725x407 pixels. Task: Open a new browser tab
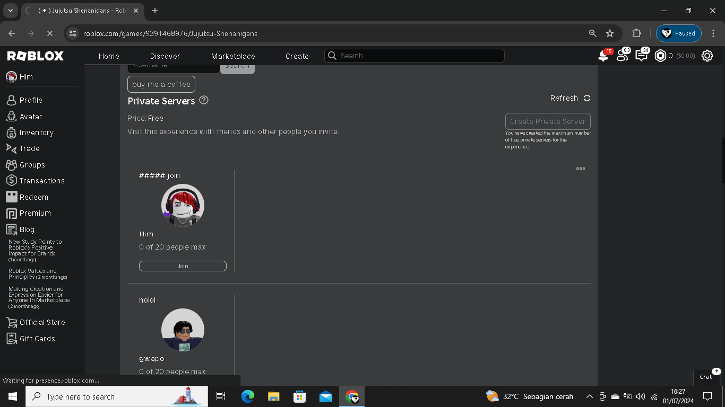pos(155,11)
